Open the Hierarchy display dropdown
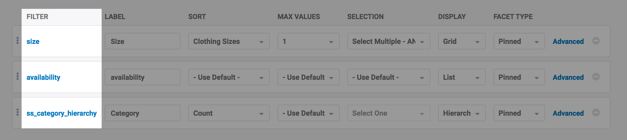 click(x=461, y=113)
